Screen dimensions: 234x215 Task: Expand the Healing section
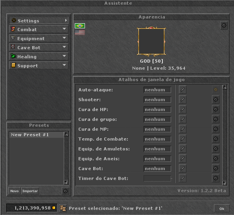tap(39, 56)
